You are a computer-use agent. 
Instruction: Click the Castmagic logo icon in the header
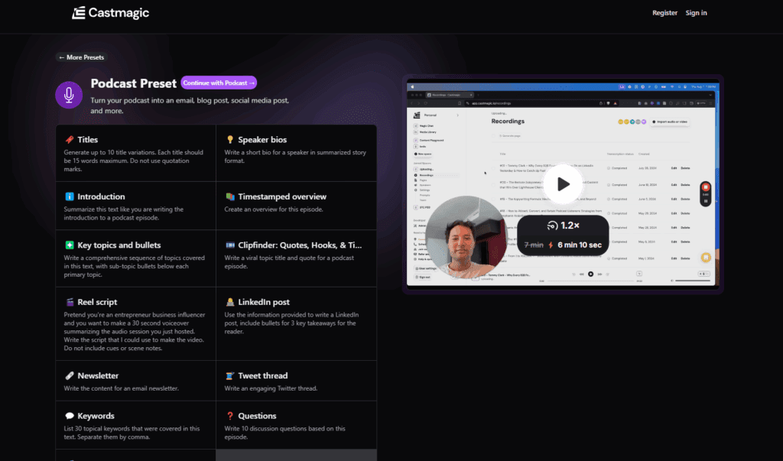click(x=79, y=12)
